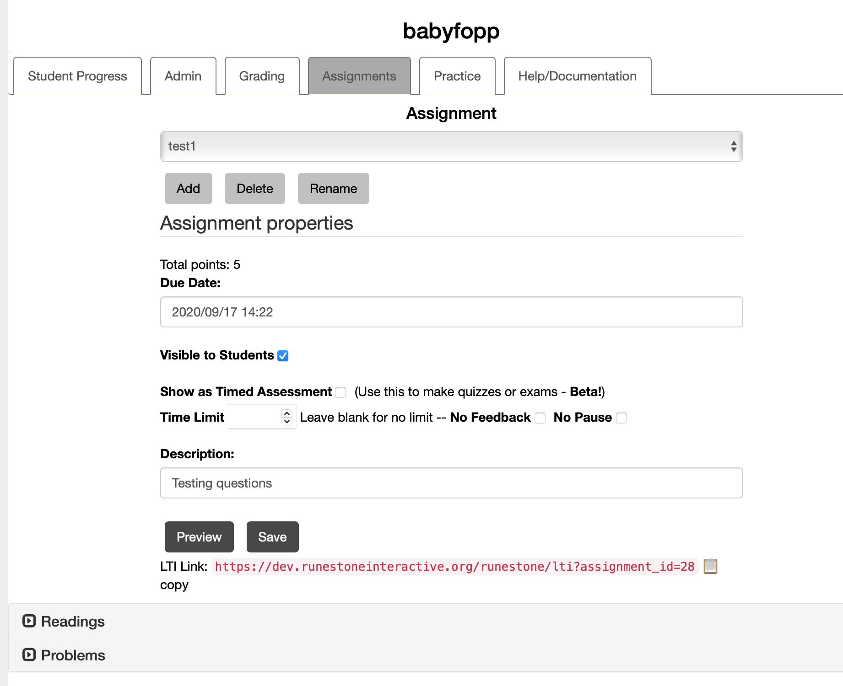The height and width of the screenshot is (686, 843).
Task: Check the No Feedback option
Action: (x=540, y=418)
